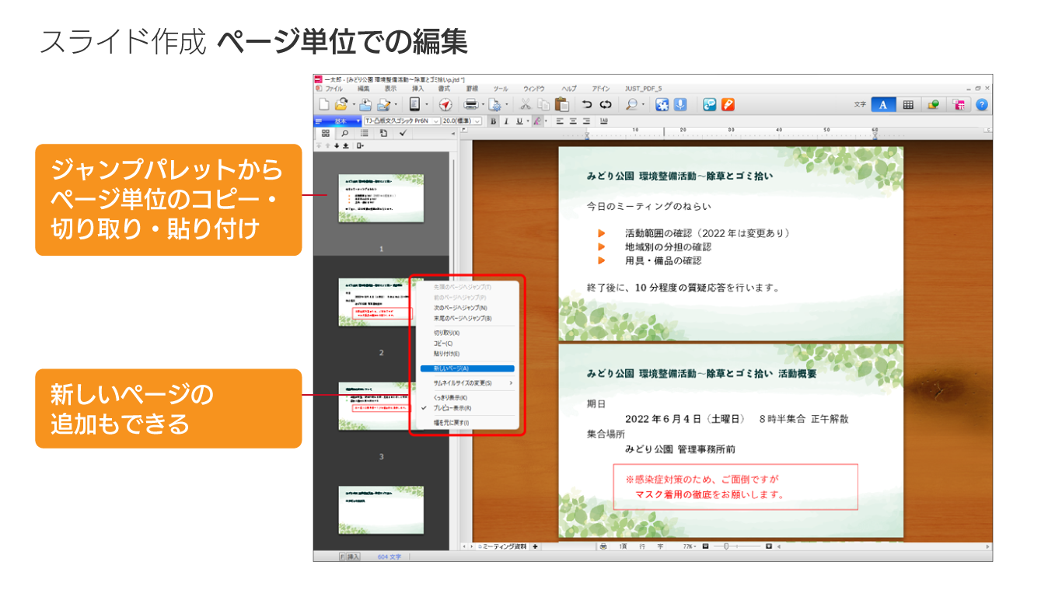This screenshot has width=1062, height=597.
Task: Toggle Italic formatting button
Action: pyautogui.click(x=505, y=121)
